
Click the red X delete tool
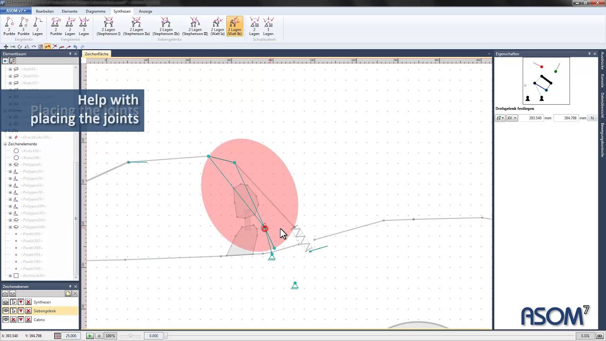tap(55, 46)
